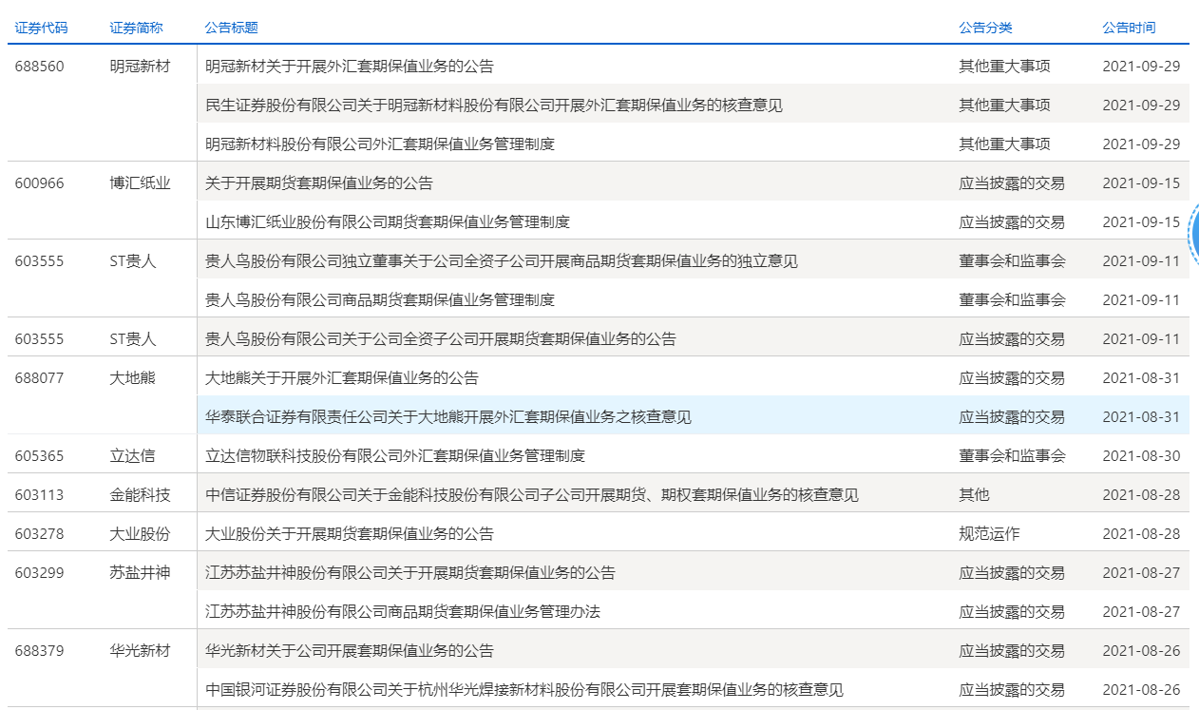Click the 证券简称 column header
1199x710 pixels.
pos(137,28)
